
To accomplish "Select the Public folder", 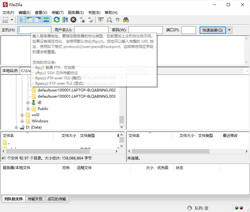I will click(43, 109).
